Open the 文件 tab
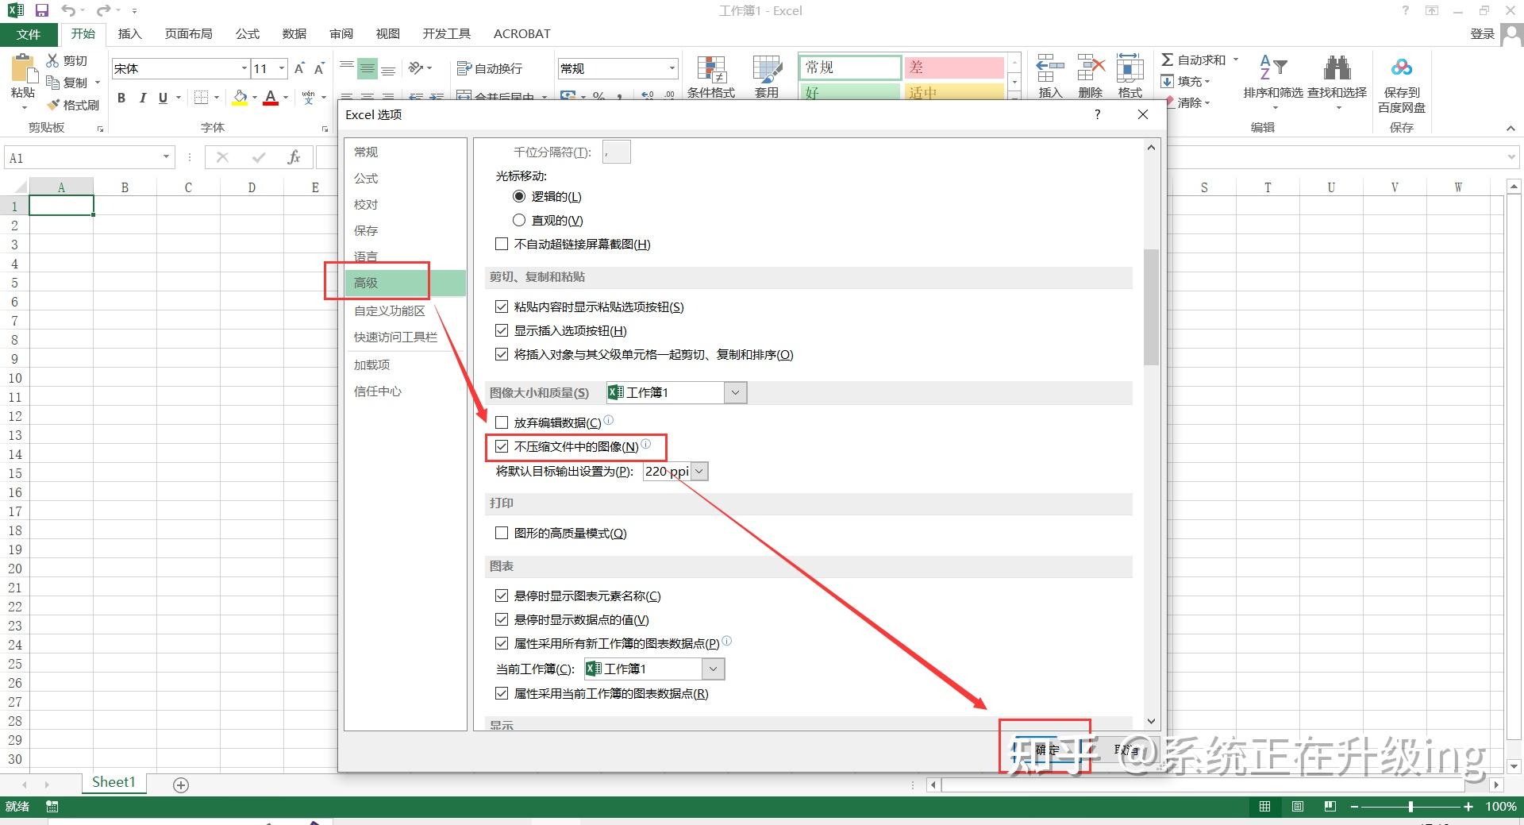The height and width of the screenshot is (825, 1524). click(x=29, y=34)
